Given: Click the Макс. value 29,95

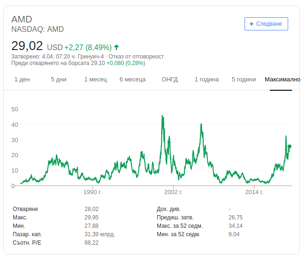Looking at the screenshot, I should click(x=92, y=217).
